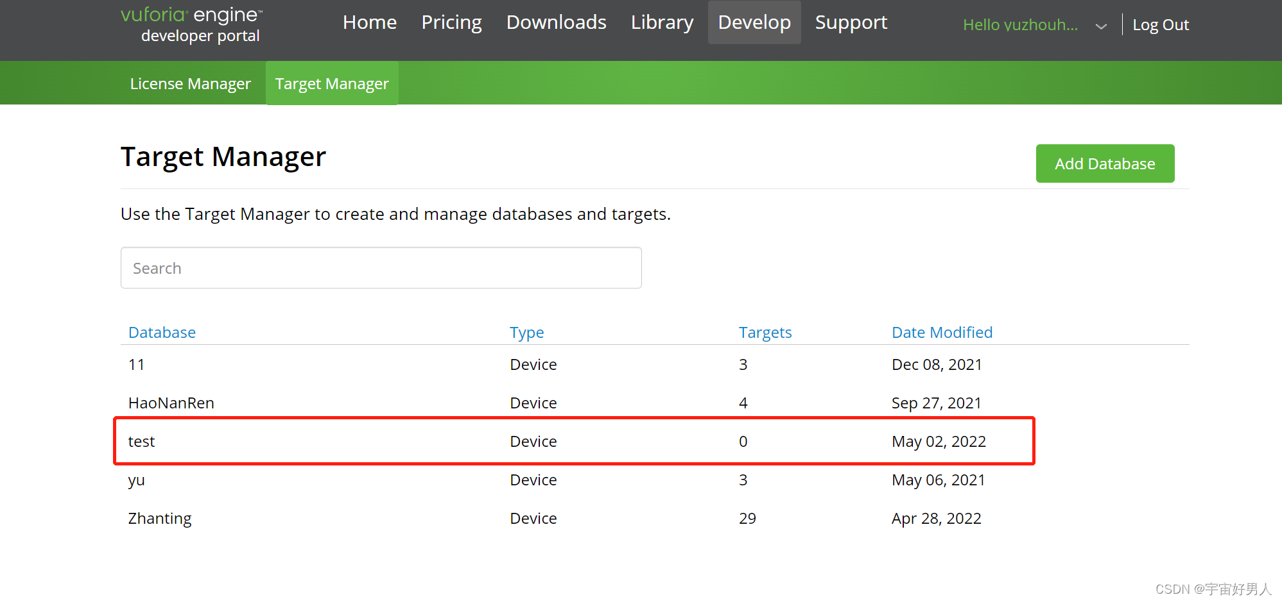Click the Dec 08, 2021 date cell

pos(937,365)
